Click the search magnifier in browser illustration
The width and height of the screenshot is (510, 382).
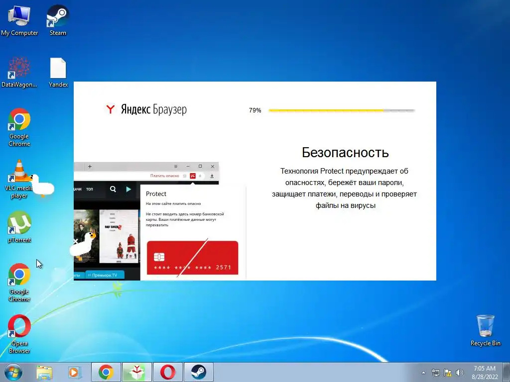click(113, 189)
